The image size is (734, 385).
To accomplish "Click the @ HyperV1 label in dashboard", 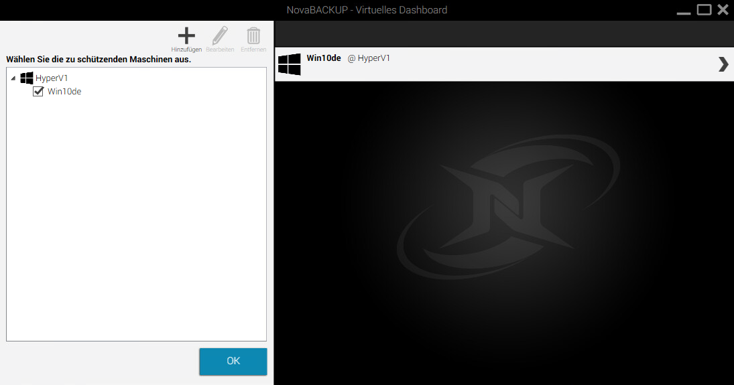I will pyautogui.click(x=369, y=58).
